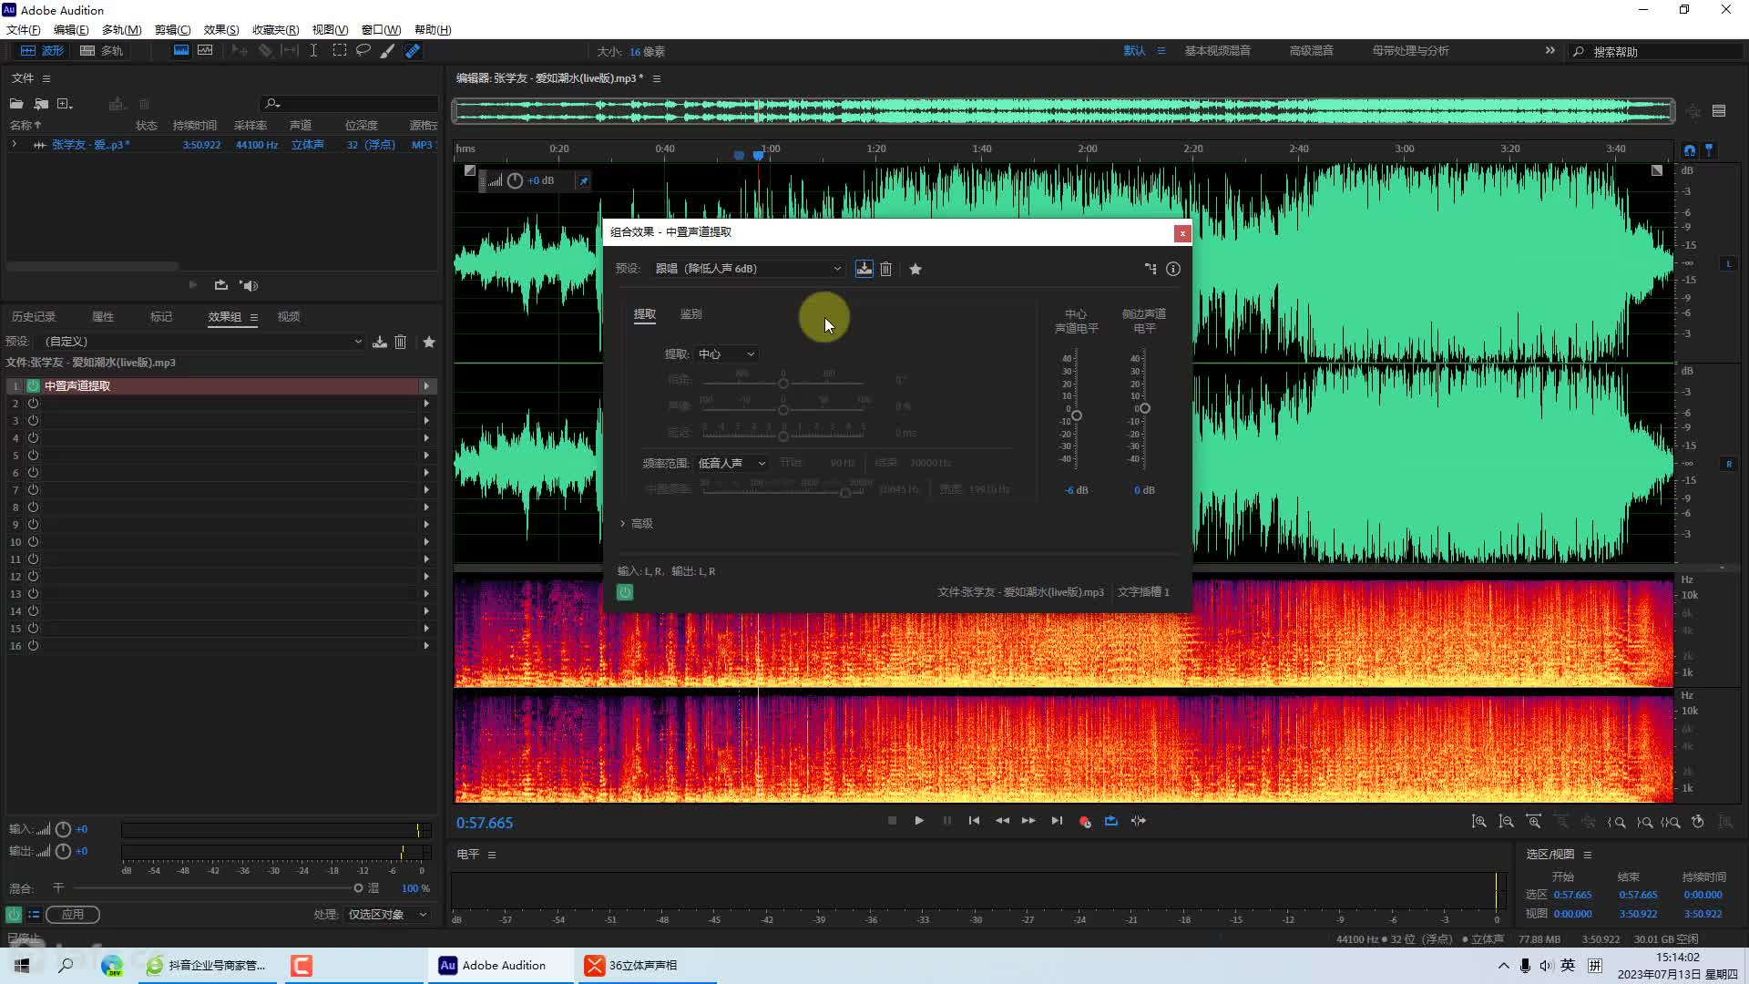Expand workspace overflow chevrons

point(1550,51)
